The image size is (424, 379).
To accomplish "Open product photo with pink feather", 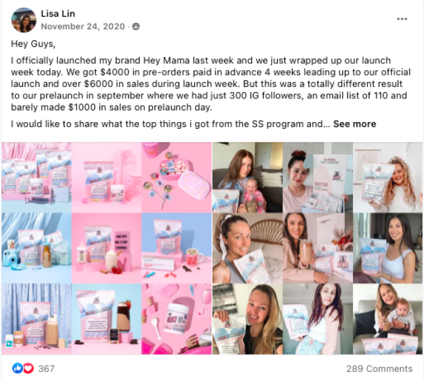I will click(107, 177).
